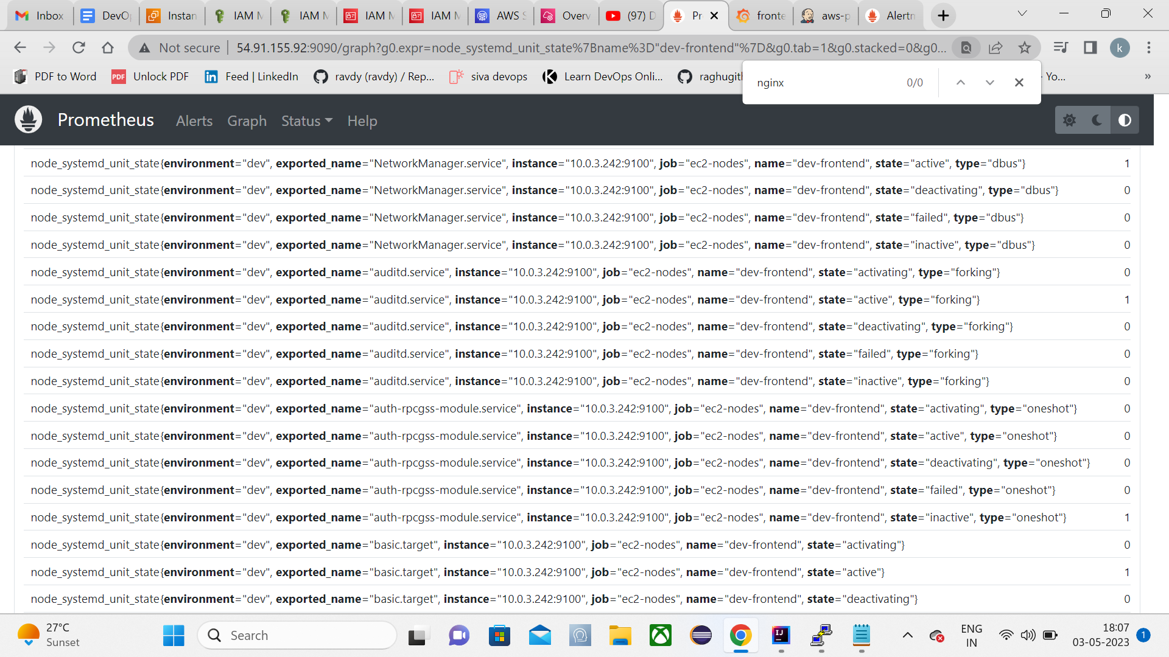
Task: Bookmark this page using the star icon
Action: click(x=1026, y=47)
